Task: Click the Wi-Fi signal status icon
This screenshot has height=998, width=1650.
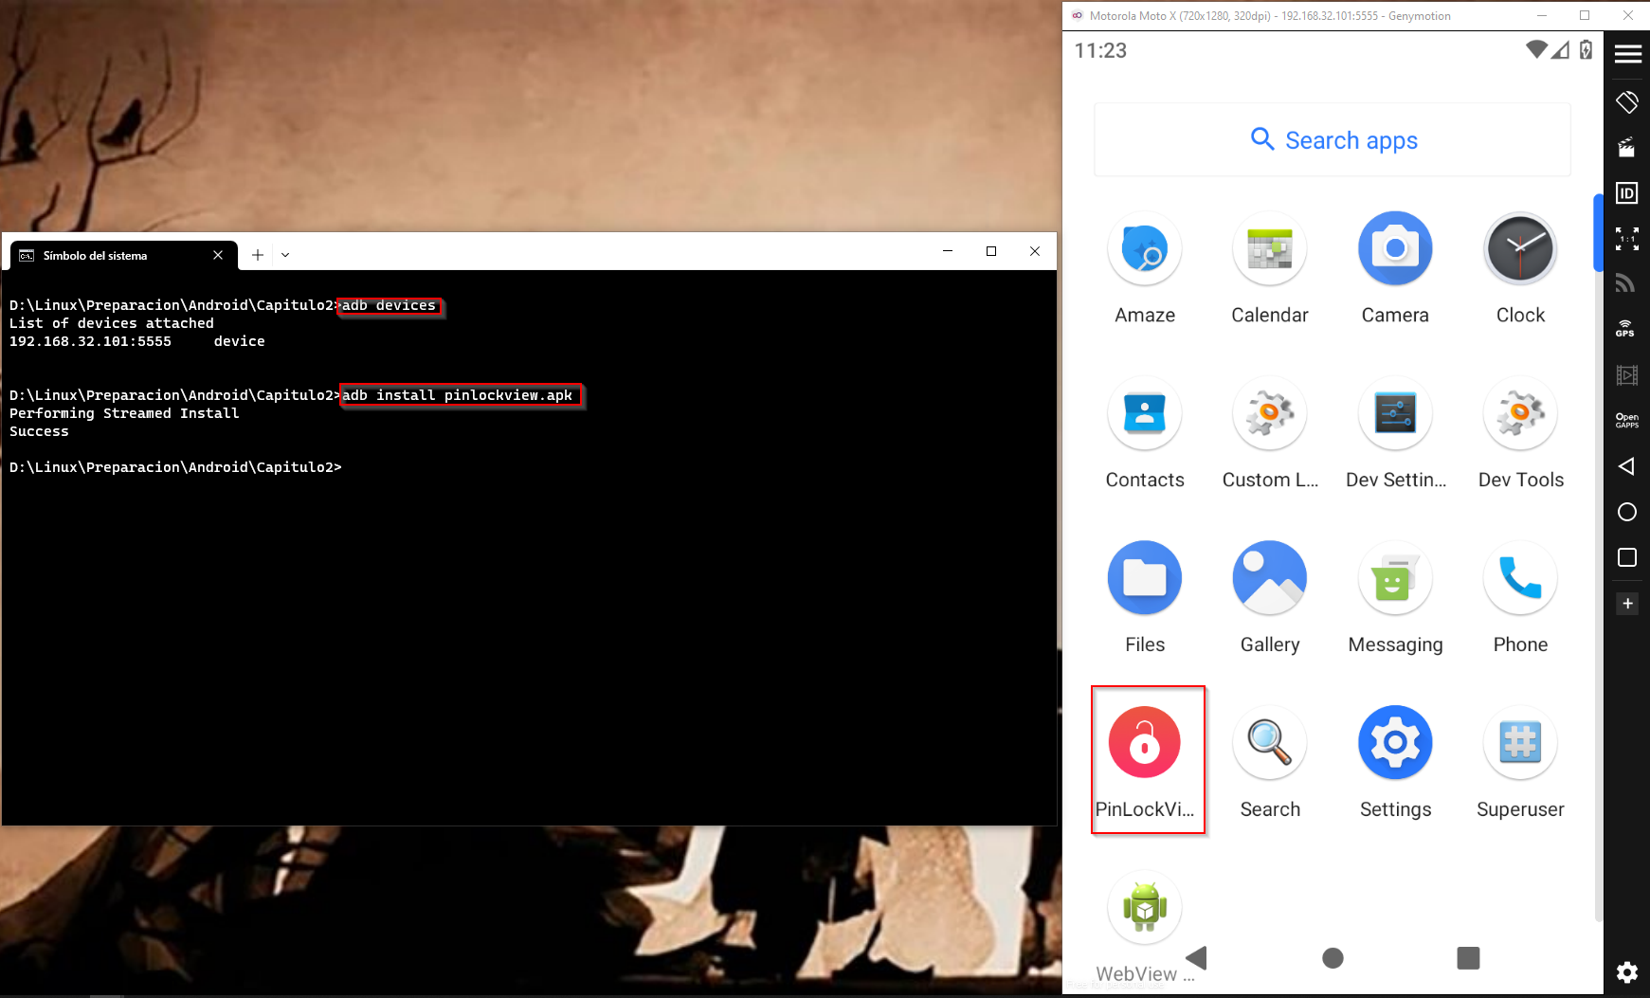Action: click(1536, 49)
